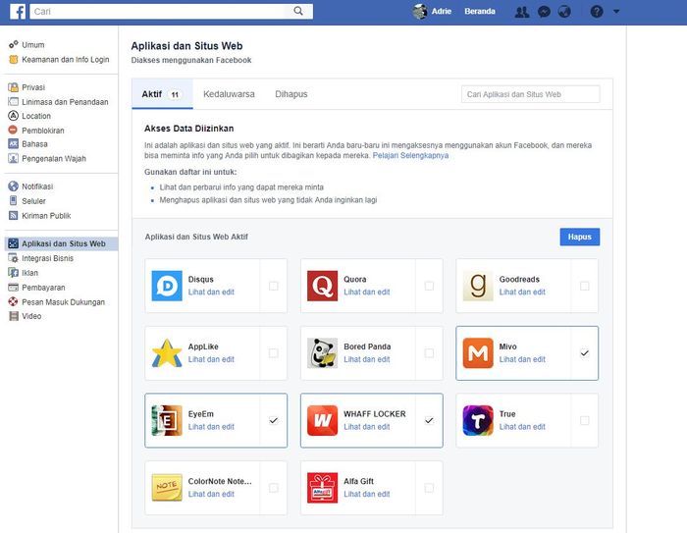687x533 pixels.
Task: Click the Umum gears icon in sidebar
Action: point(14,45)
